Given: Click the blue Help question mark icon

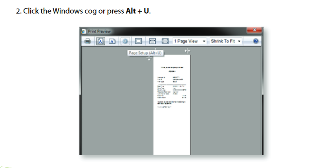Looking at the screenshot, I should [256, 41].
